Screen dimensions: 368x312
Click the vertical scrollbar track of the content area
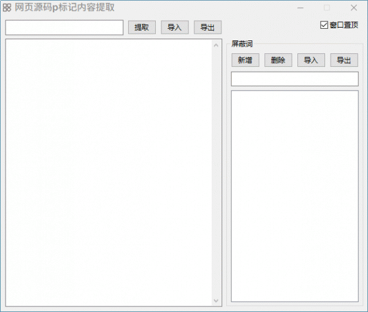(216, 172)
